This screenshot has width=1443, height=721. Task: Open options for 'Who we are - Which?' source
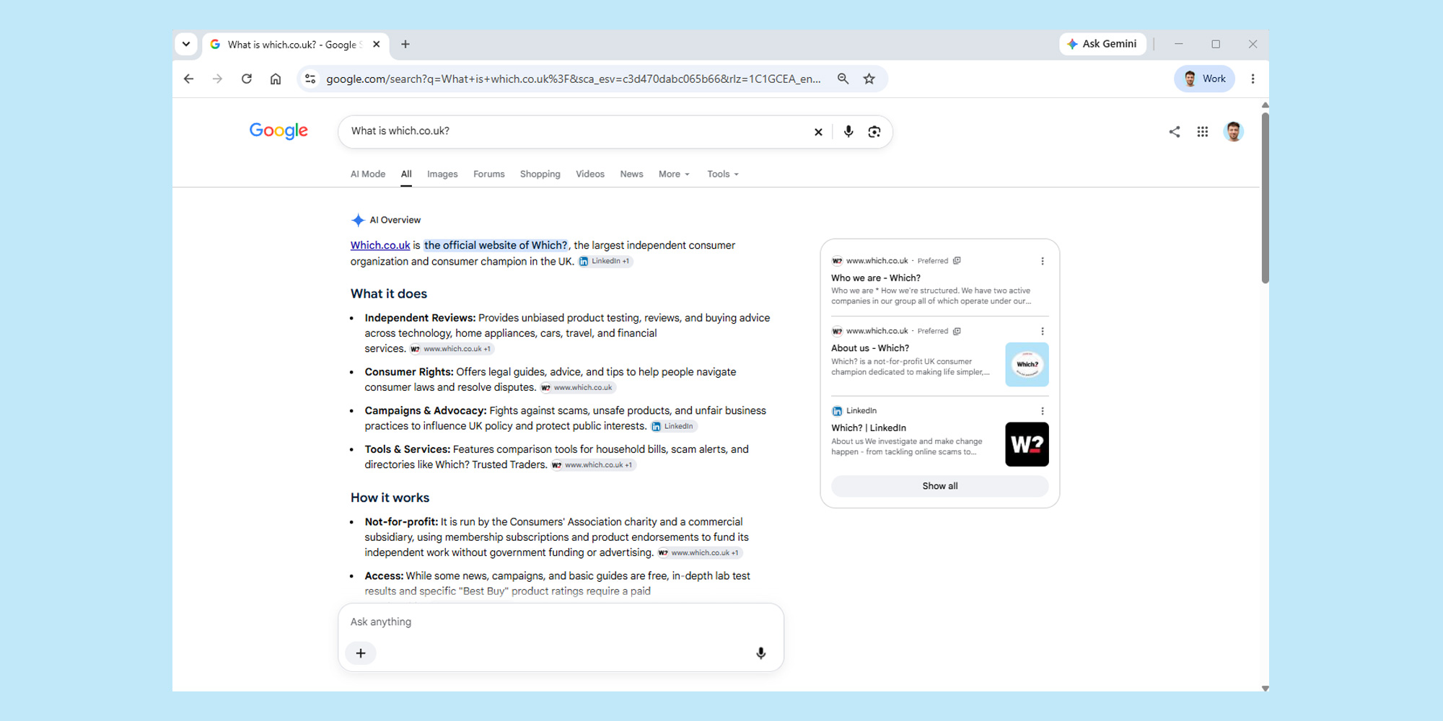point(1043,261)
